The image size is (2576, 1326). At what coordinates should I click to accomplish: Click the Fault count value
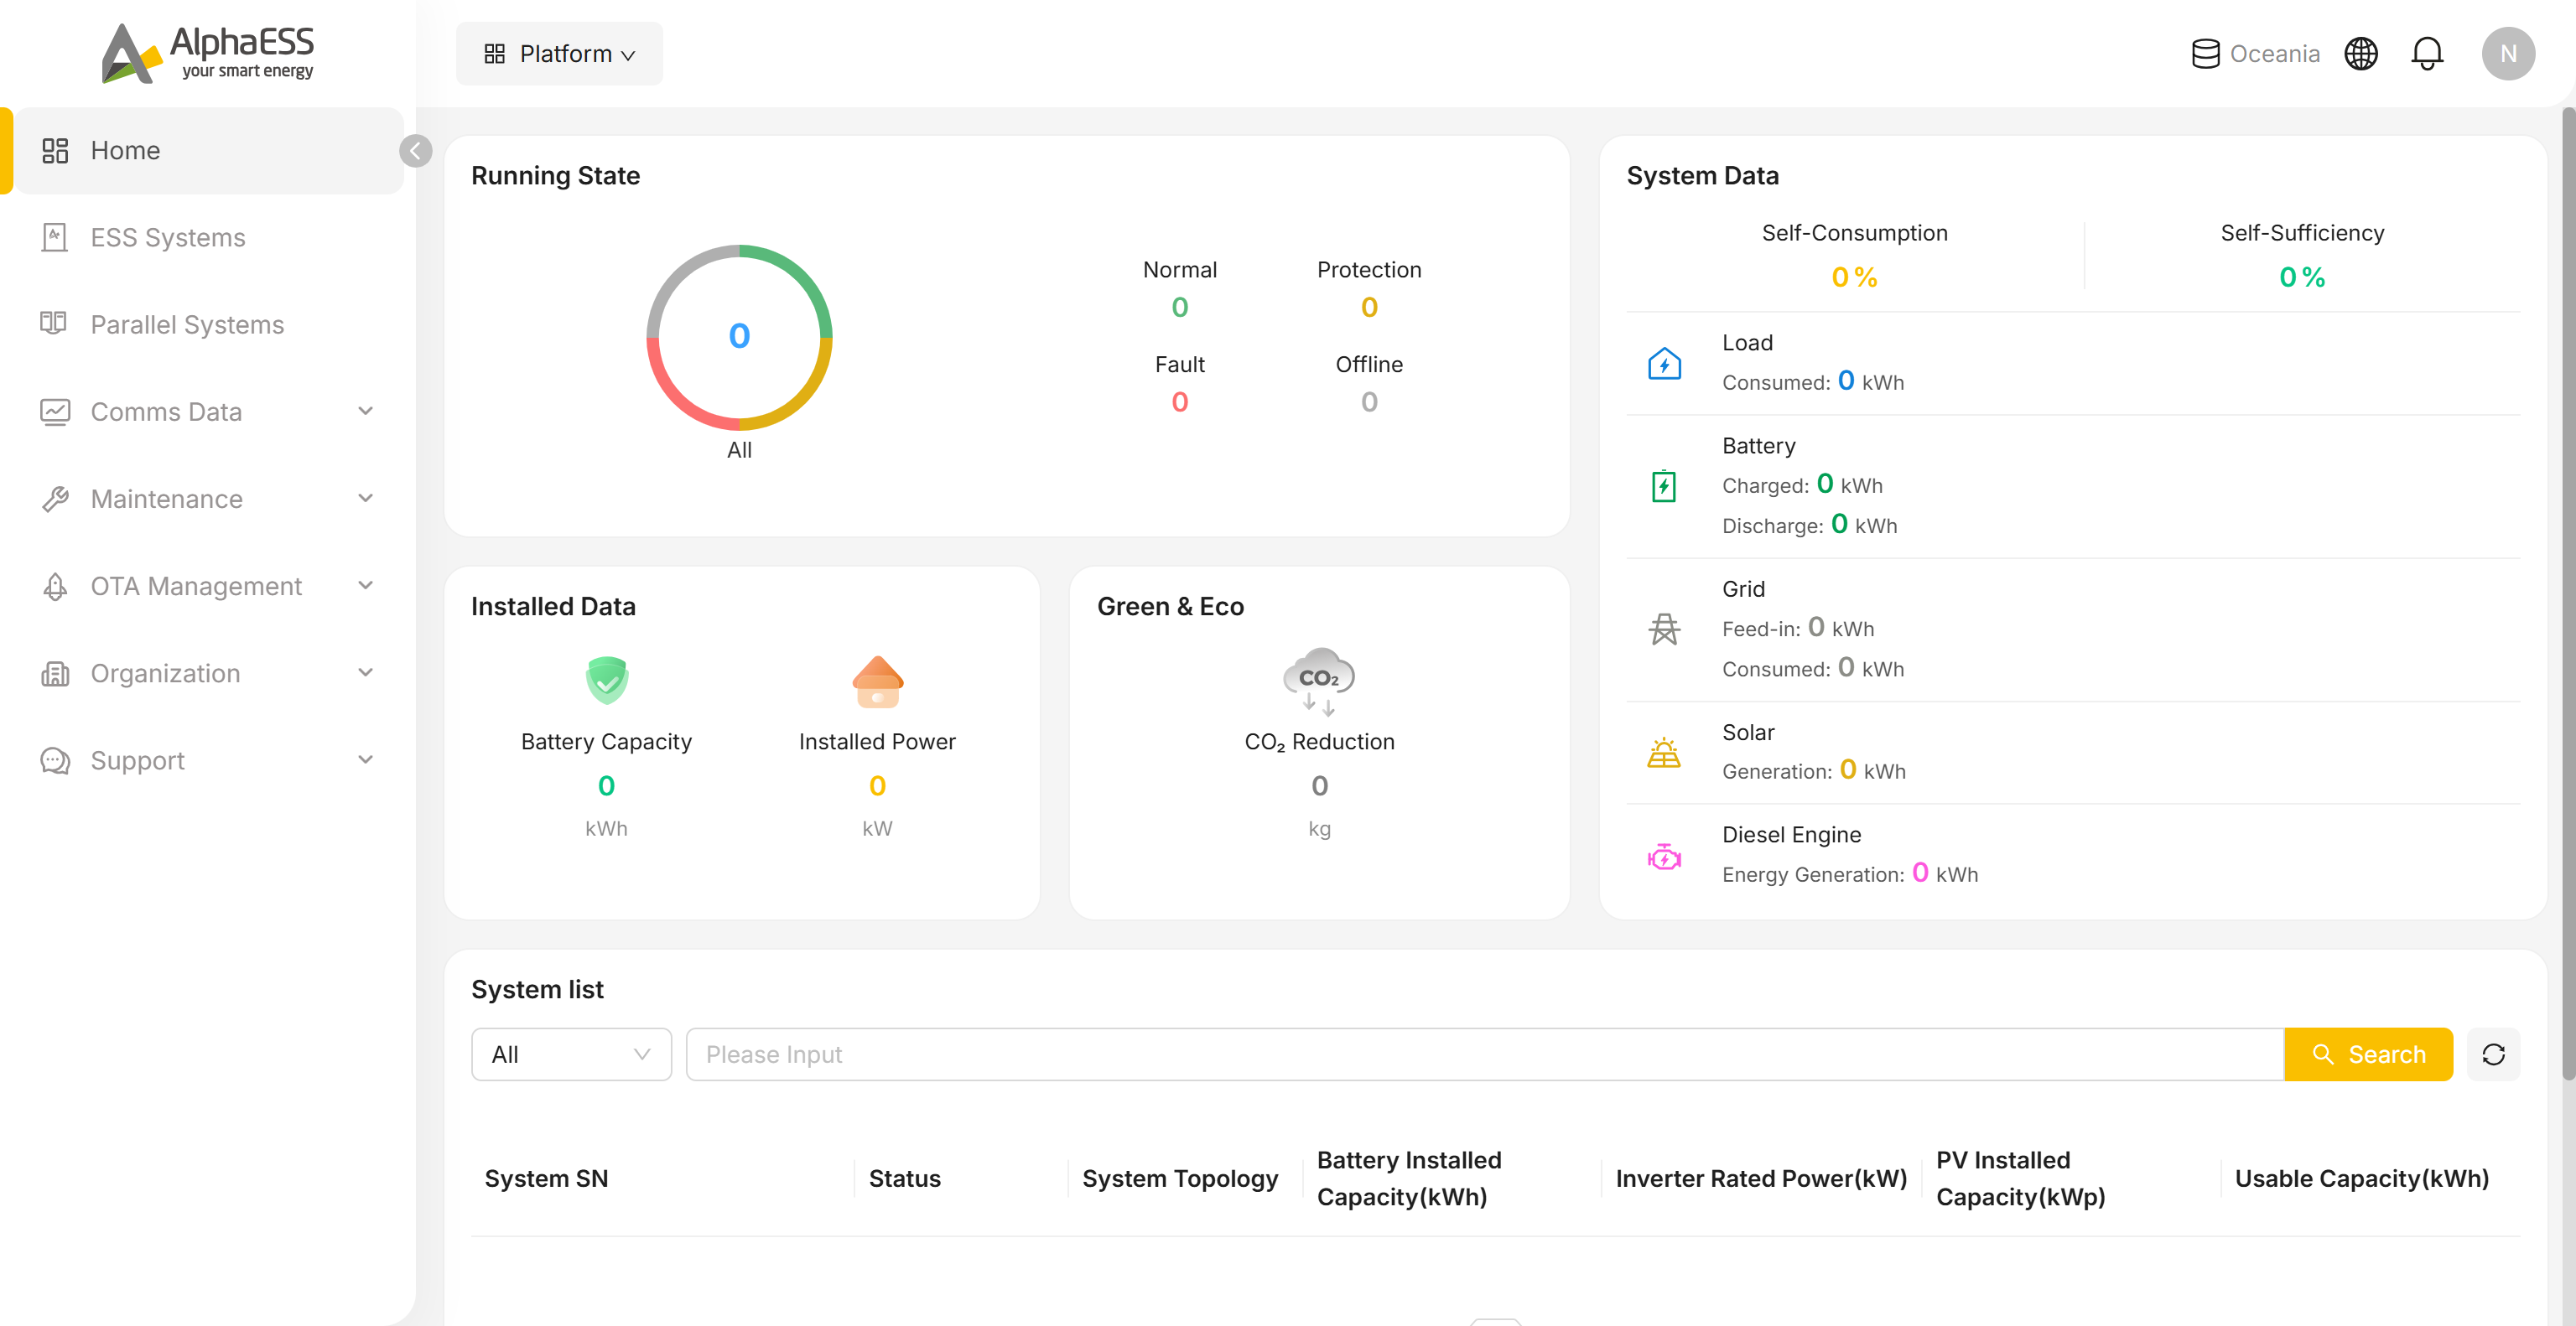(x=1179, y=402)
